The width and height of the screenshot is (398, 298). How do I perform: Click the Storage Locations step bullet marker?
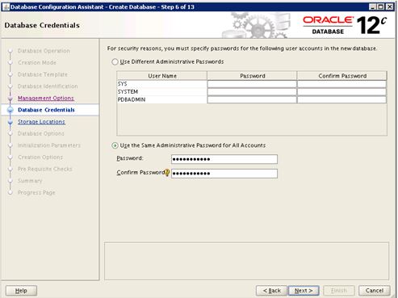tap(10, 122)
